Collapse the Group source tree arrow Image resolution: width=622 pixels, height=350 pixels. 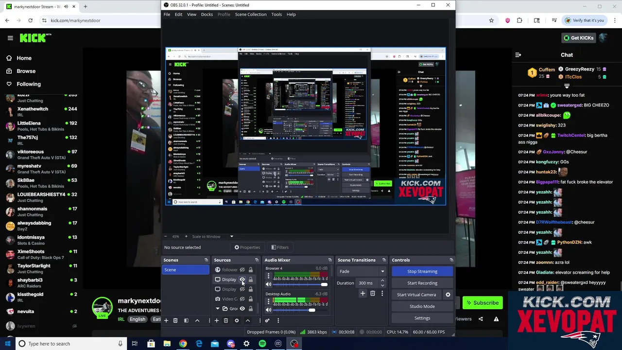pyautogui.click(x=218, y=309)
